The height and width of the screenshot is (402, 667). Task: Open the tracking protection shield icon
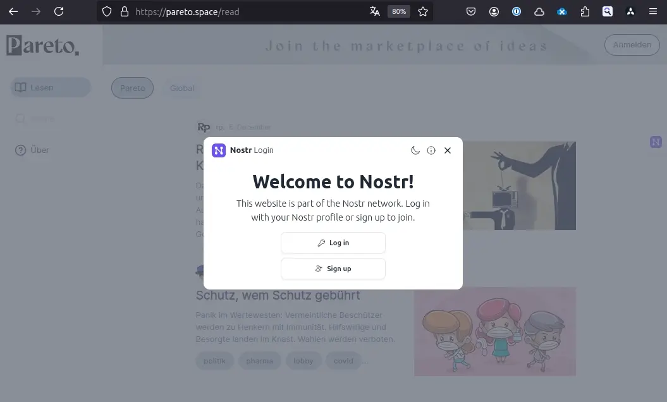coord(107,11)
